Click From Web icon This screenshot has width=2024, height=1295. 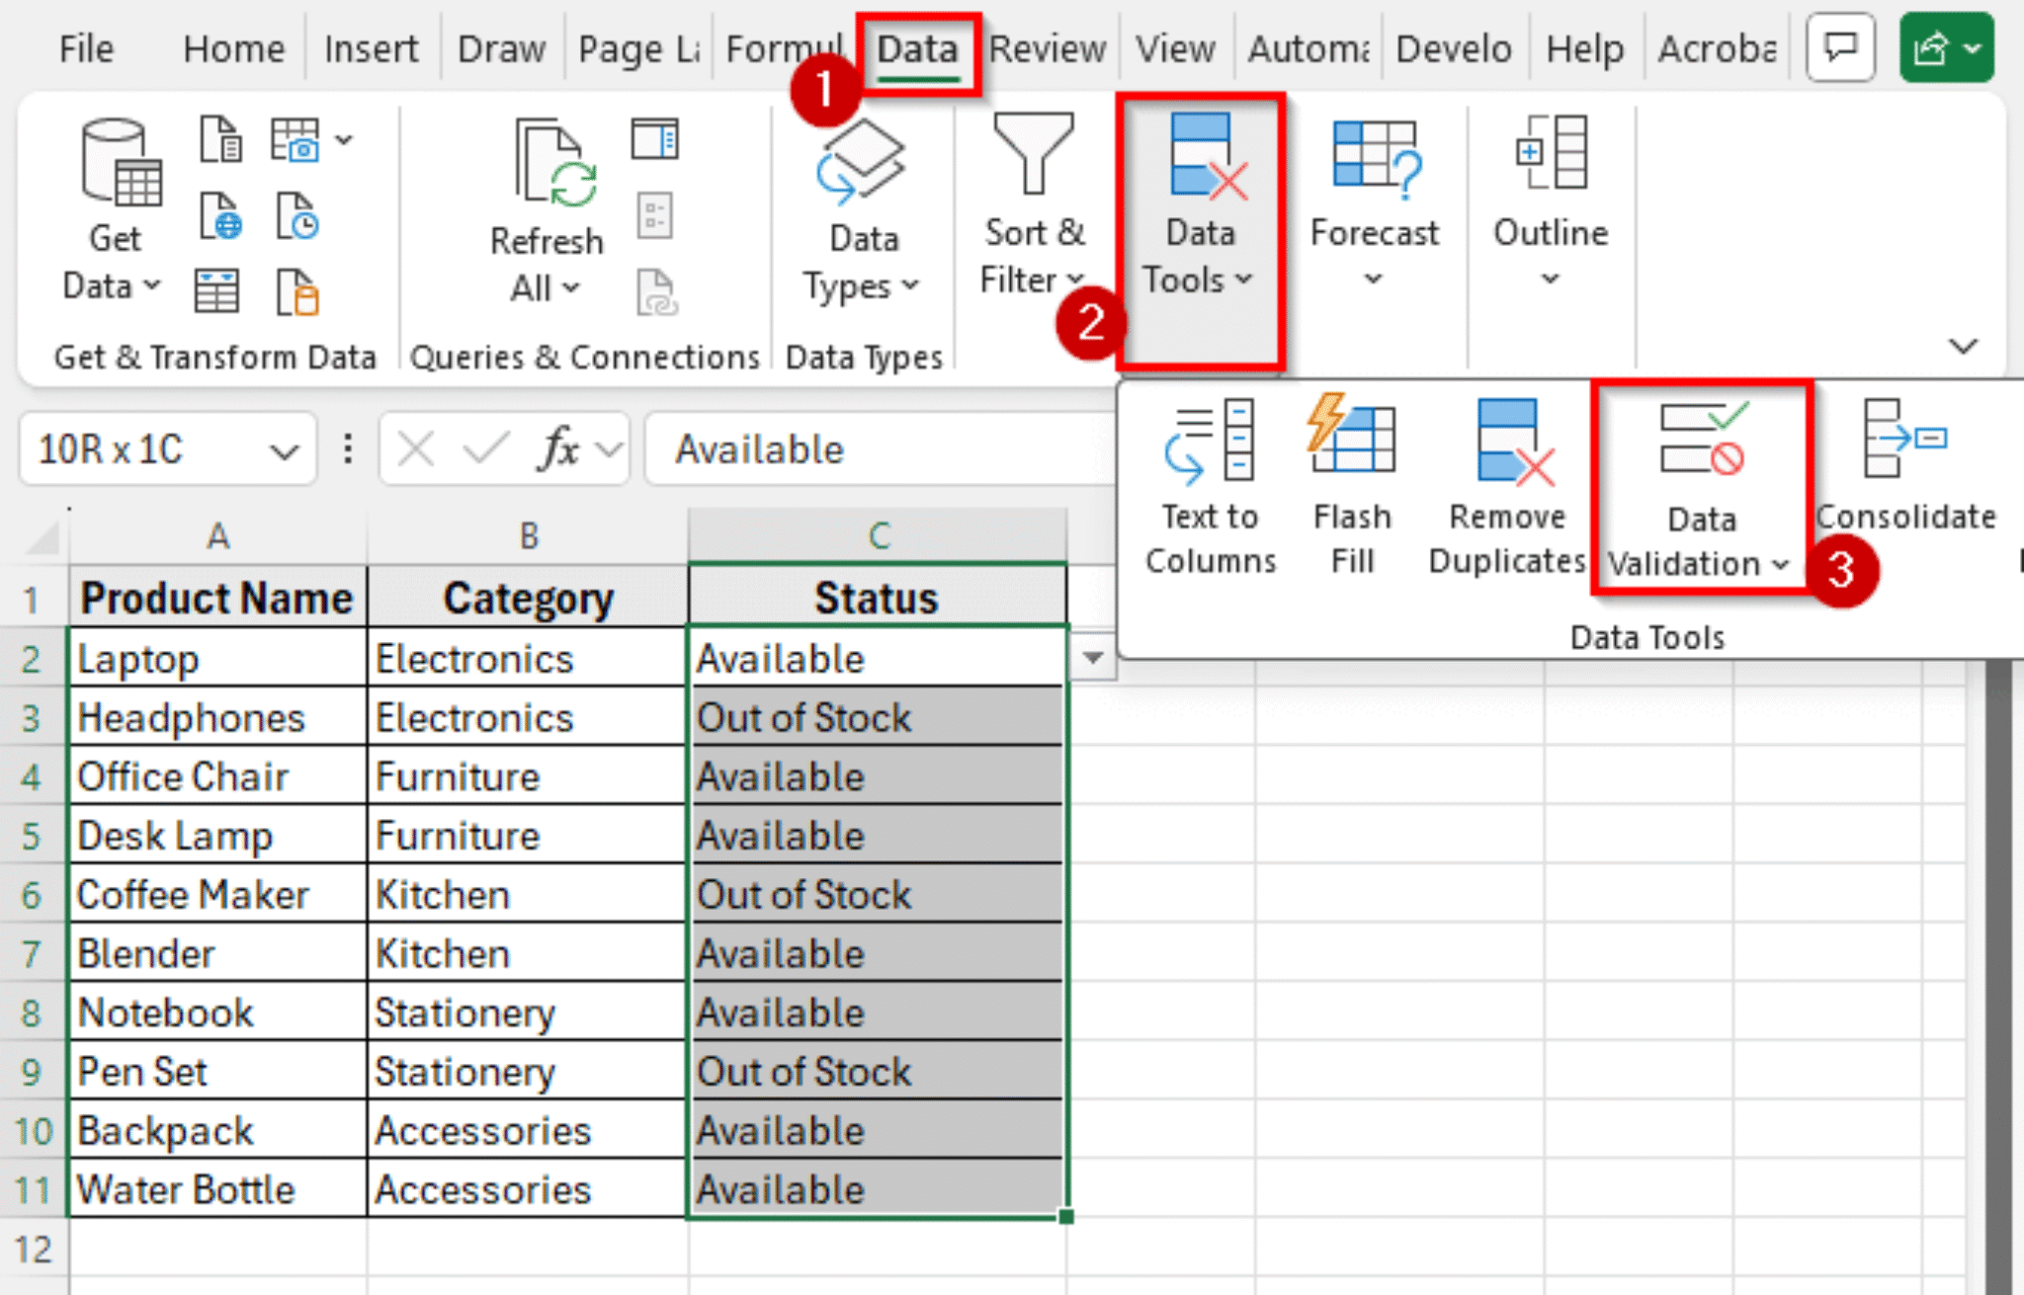click(219, 216)
